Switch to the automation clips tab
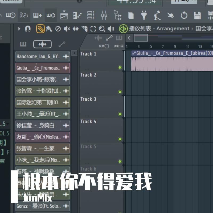213x213 pixels. click(109, 38)
